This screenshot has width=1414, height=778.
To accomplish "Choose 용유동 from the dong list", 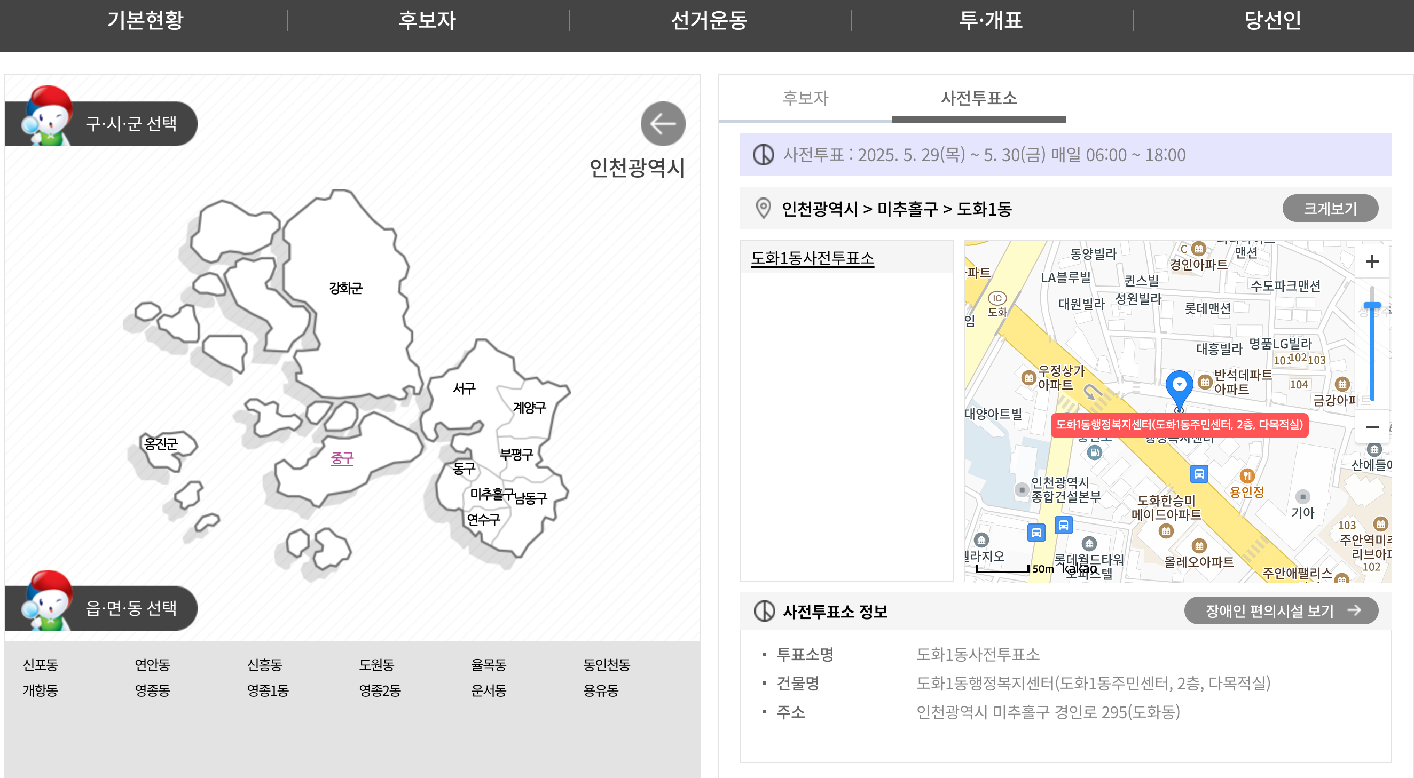I will (601, 690).
